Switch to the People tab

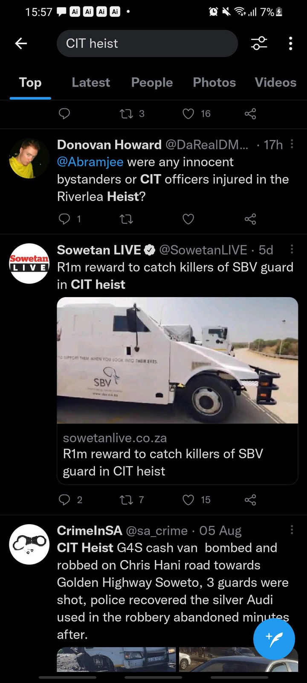click(152, 82)
